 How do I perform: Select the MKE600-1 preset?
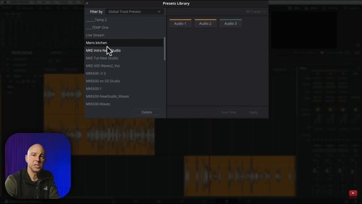(x=124, y=88)
